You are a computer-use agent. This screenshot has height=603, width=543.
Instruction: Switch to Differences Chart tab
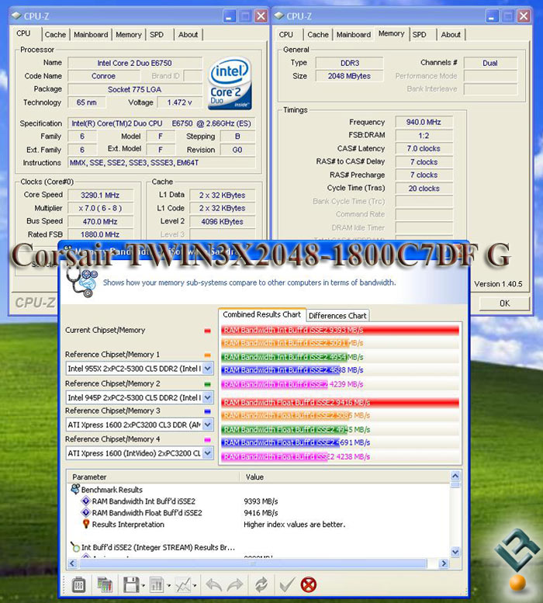click(337, 316)
